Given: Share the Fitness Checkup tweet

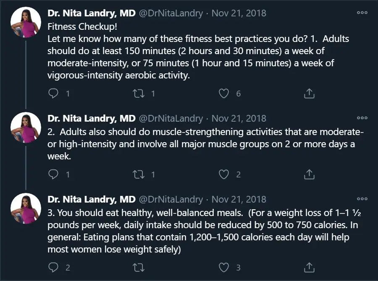Looking at the screenshot, I should (309, 94).
